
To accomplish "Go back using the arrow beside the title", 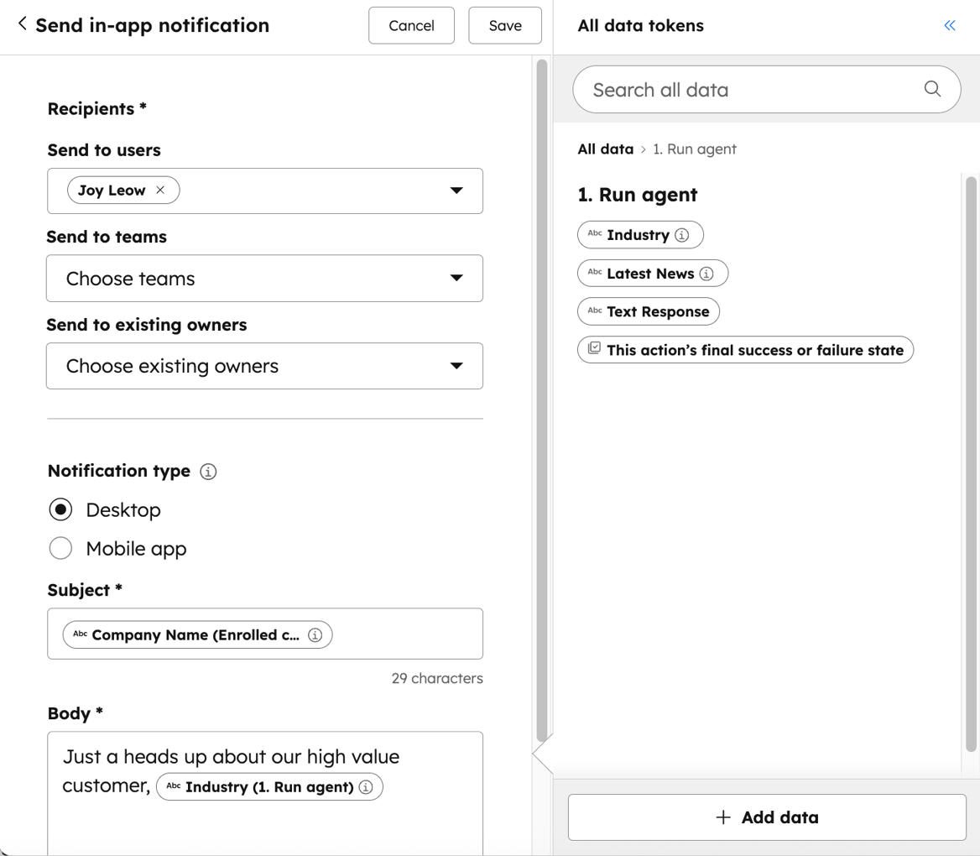I will click(23, 23).
